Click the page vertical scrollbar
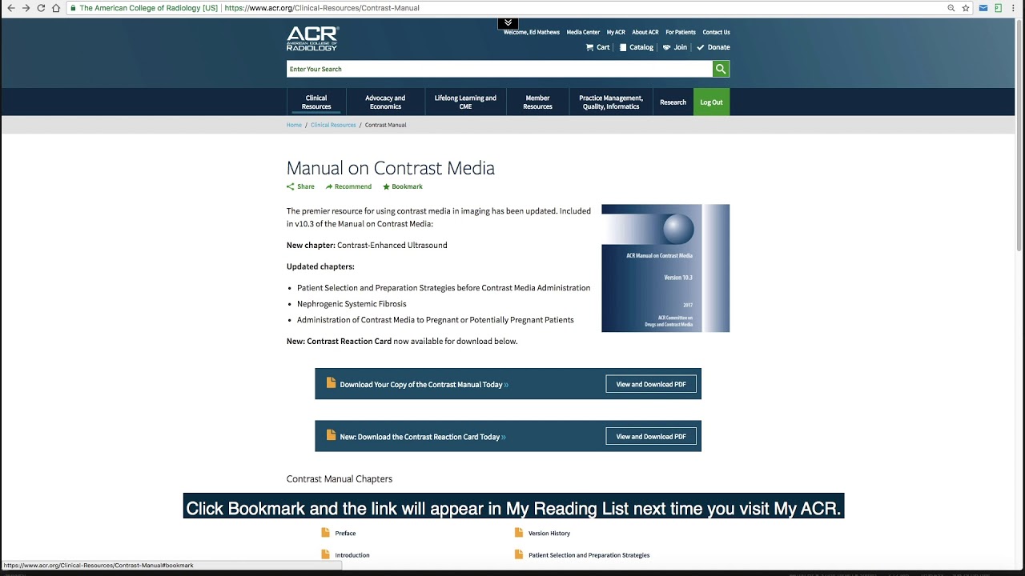1025x576 pixels. 1019,136
